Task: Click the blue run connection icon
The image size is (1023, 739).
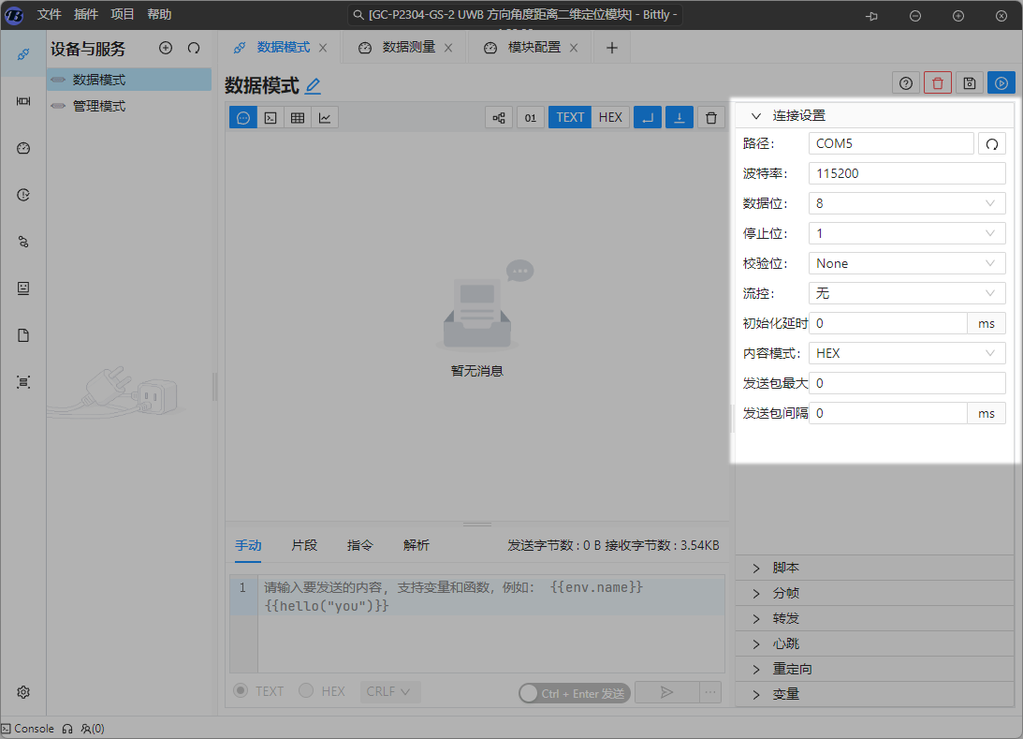Action: pos(1001,83)
